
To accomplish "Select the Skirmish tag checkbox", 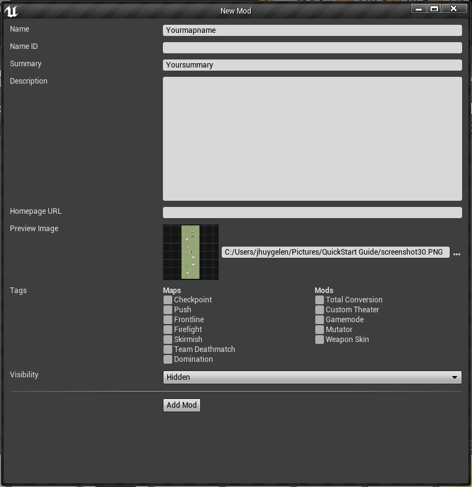I will tap(168, 340).
